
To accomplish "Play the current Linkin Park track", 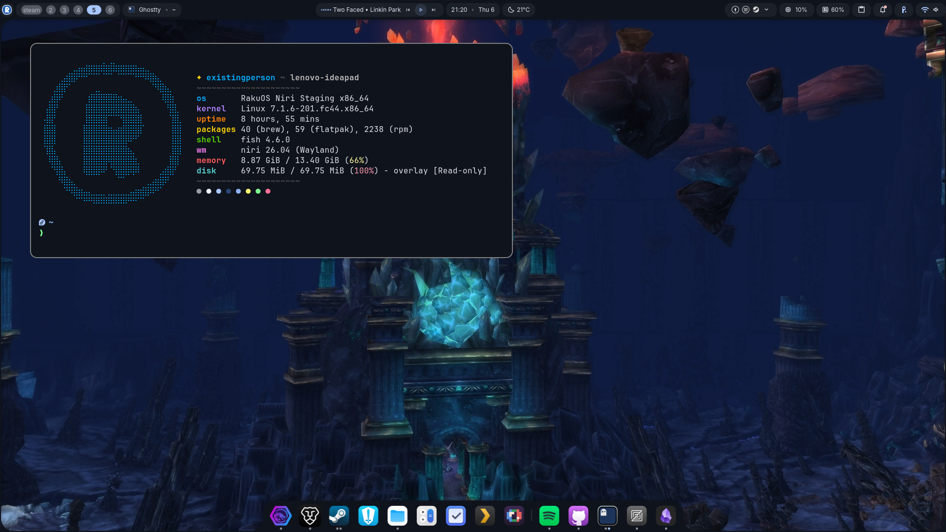I will pyautogui.click(x=421, y=10).
